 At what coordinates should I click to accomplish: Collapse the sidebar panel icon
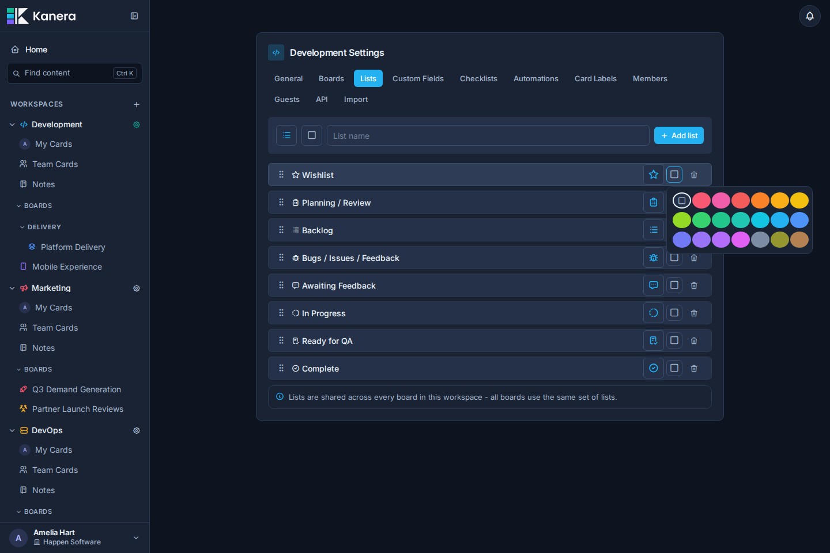(134, 16)
